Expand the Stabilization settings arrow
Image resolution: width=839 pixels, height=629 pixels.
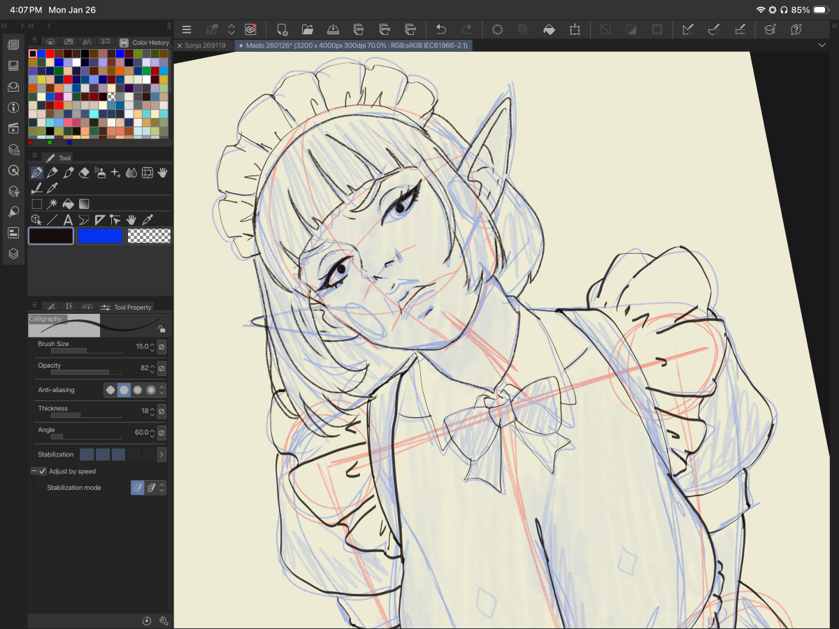pyautogui.click(x=162, y=454)
